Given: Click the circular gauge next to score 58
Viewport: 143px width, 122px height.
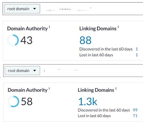Looking at the screenshot, I should [x=14, y=101].
